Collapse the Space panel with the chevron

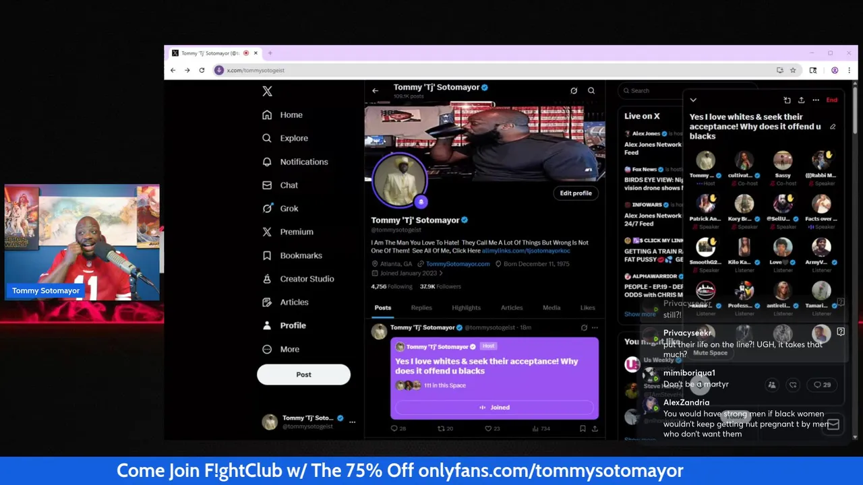coord(693,100)
